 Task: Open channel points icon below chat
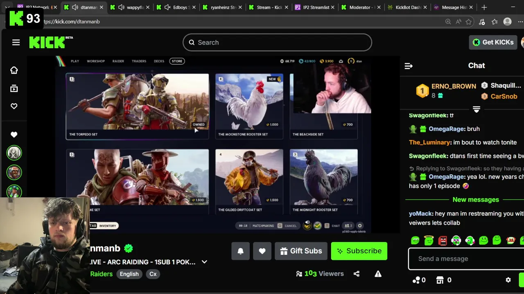pyautogui.click(x=416, y=280)
